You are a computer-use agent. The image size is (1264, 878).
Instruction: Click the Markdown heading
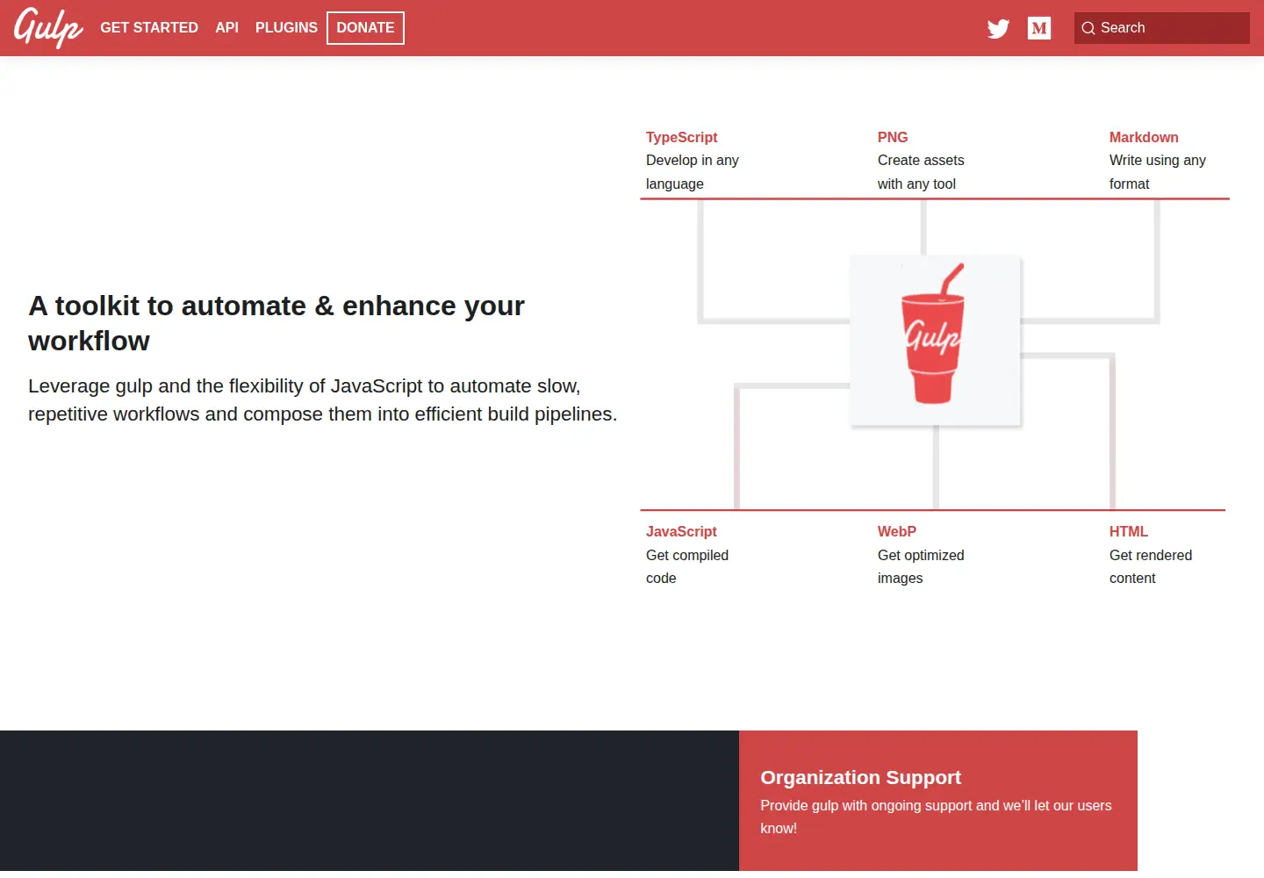(1144, 137)
